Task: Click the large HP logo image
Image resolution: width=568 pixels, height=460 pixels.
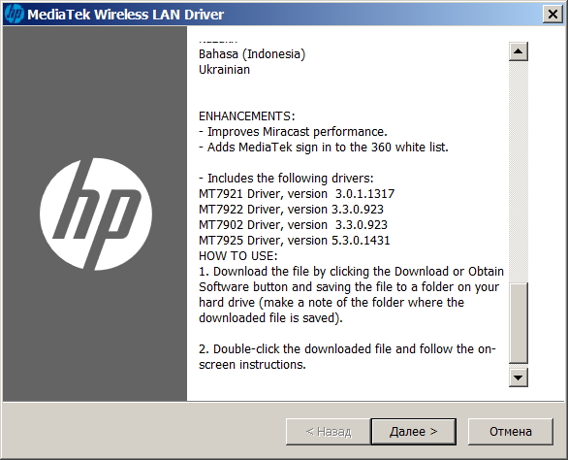Action: 96,214
